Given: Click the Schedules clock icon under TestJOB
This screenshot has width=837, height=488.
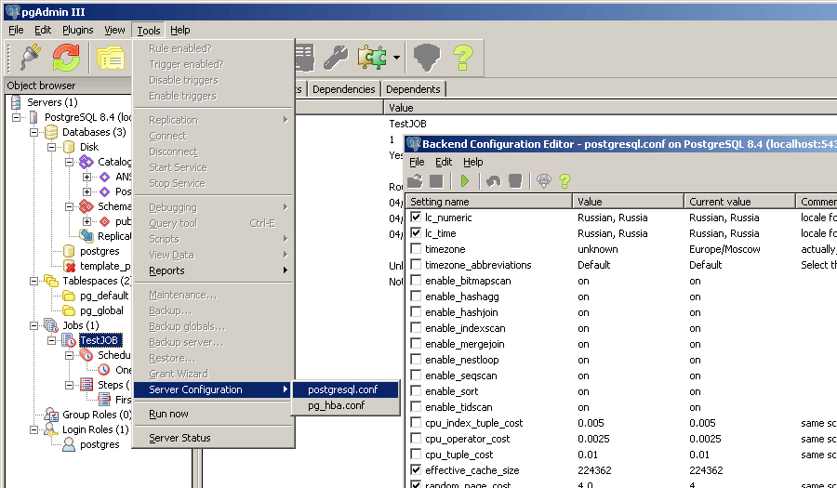Looking at the screenshot, I should point(86,355).
